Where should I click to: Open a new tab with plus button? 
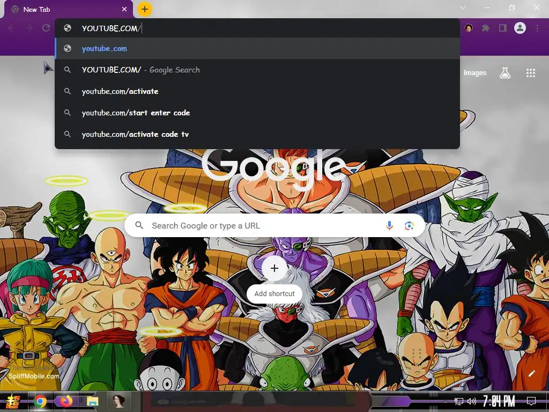145,9
